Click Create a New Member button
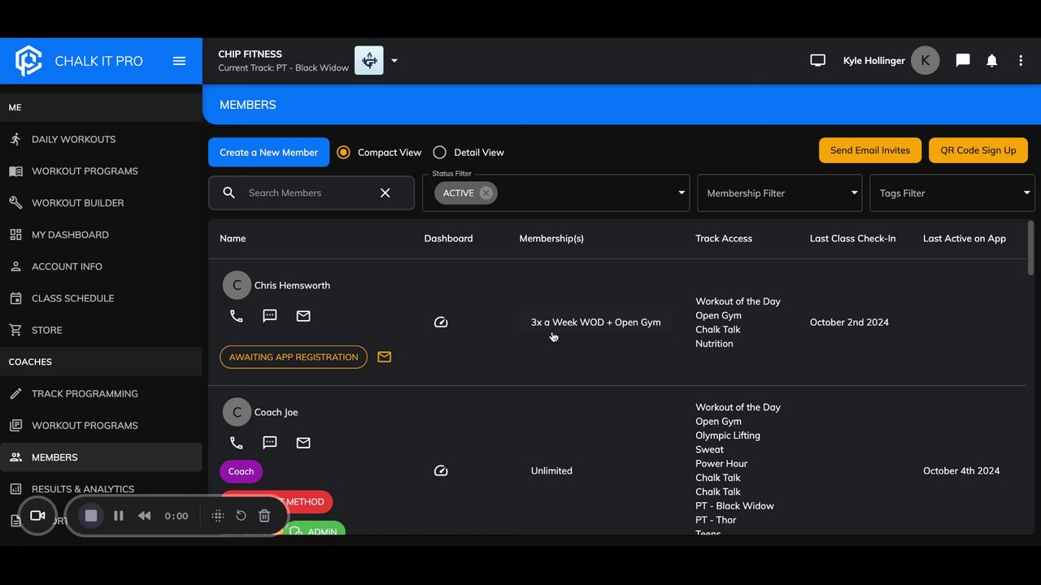The width and height of the screenshot is (1041, 585). coord(268,152)
